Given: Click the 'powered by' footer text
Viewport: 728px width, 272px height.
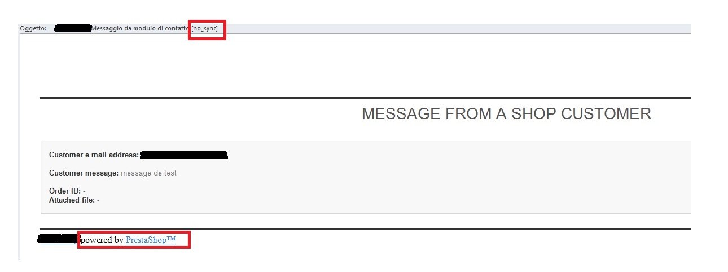Looking at the screenshot, I should pos(103,240).
